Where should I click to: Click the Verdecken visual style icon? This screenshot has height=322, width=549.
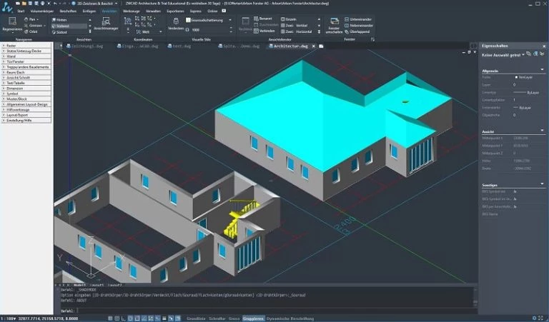(x=176, y=21)
